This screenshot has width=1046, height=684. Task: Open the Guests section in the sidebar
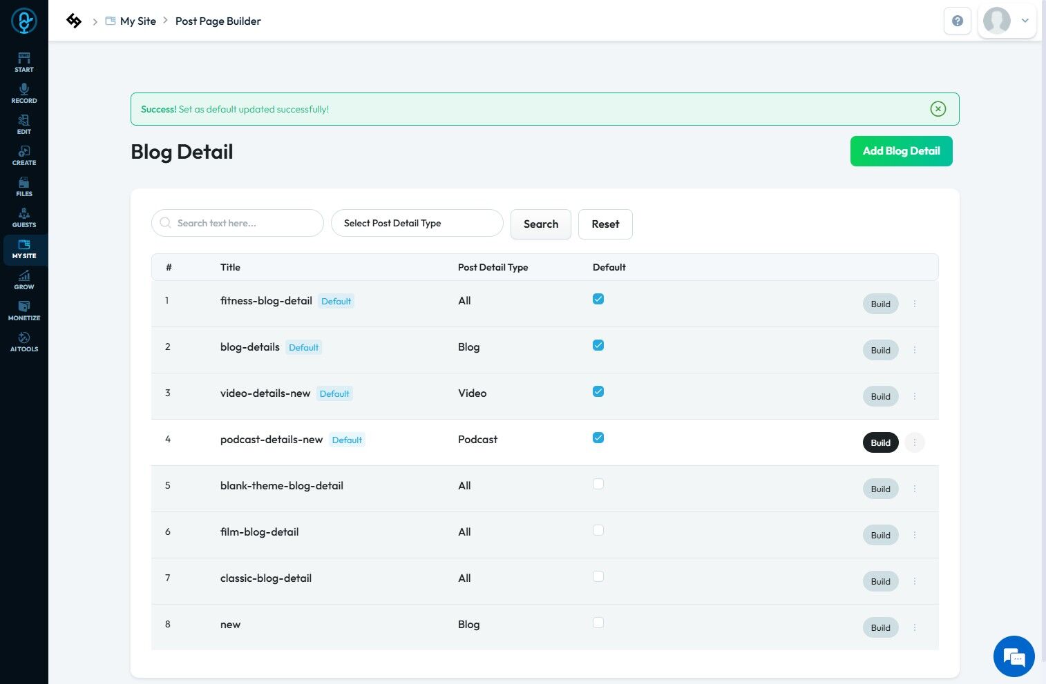(x=24, y=217)
